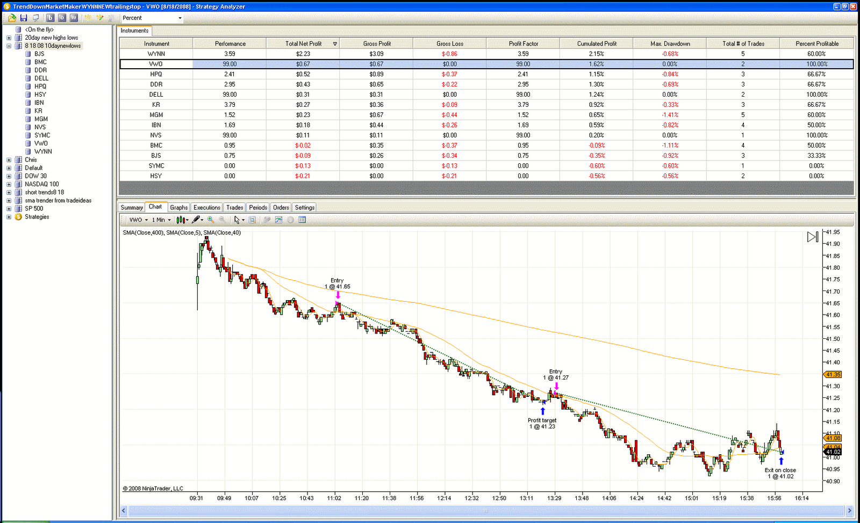Switch to the Summary tab
This screenshot has height=523, width=860.
131,207
